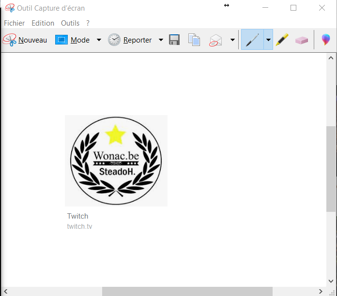Image resolution: width=337 pixels, height=296 pixels.
Task: Send capture by email envelope icon
Action: 215,40
